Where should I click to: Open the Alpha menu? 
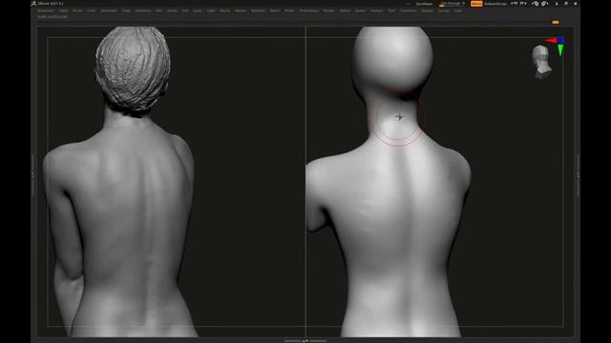(64, 10)
